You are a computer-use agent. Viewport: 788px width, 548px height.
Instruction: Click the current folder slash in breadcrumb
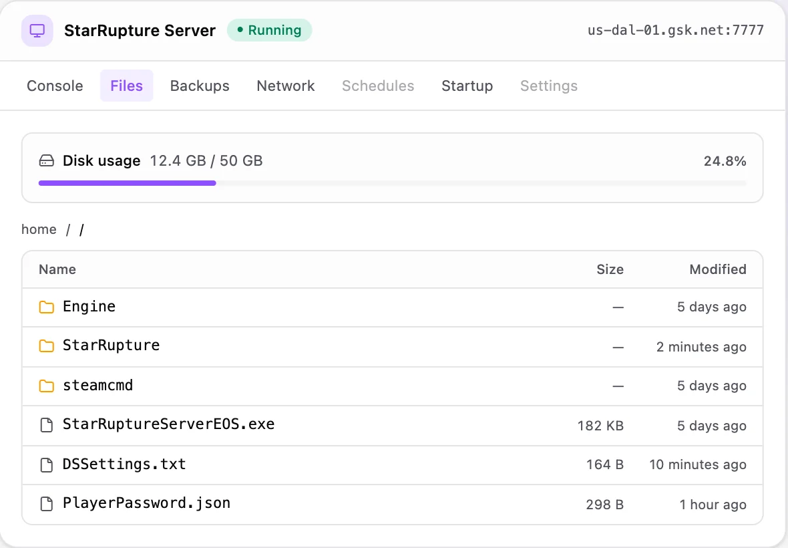tap(81, 230)
